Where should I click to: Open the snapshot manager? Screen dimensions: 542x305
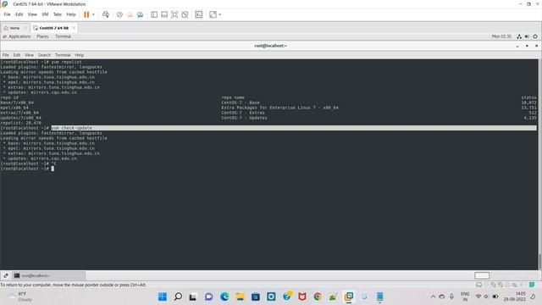[140, 14]
